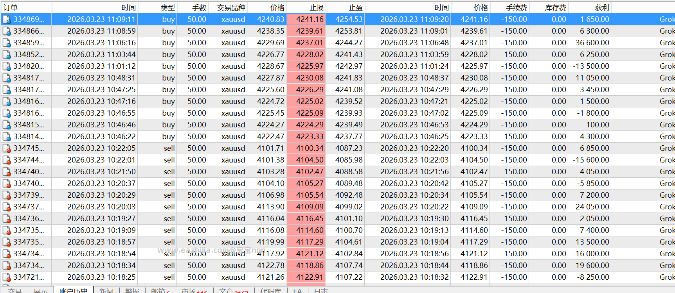
Task: Click close time 2026.03.23 10:19:30
Action: coord(414,218)
